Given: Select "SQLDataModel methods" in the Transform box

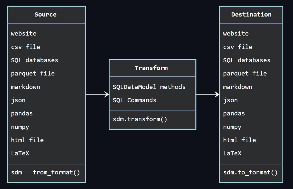Looking at the screenshot, I should [x=149, y=87].
